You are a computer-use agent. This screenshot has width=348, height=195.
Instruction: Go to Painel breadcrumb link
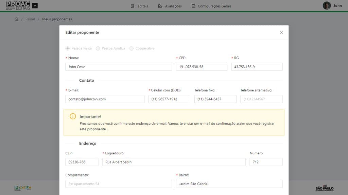[x=30, y=19]
